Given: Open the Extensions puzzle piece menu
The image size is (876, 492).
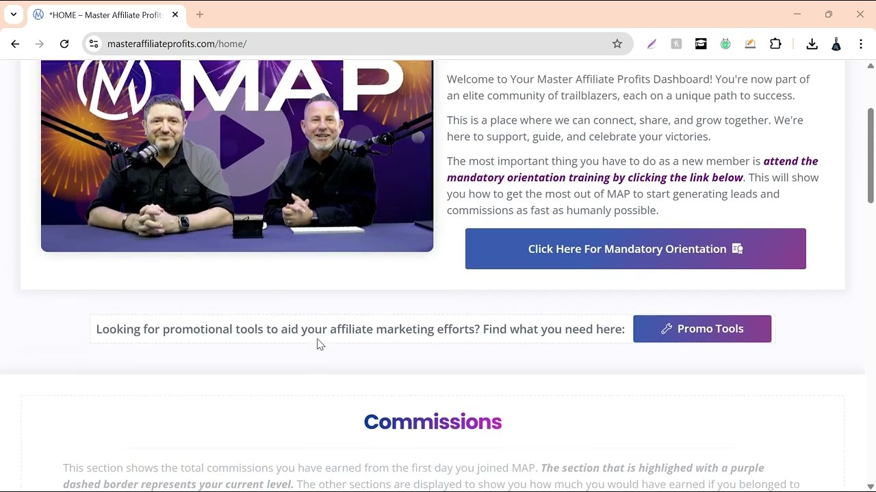Looking at the screenshot, I should [775, 44].
